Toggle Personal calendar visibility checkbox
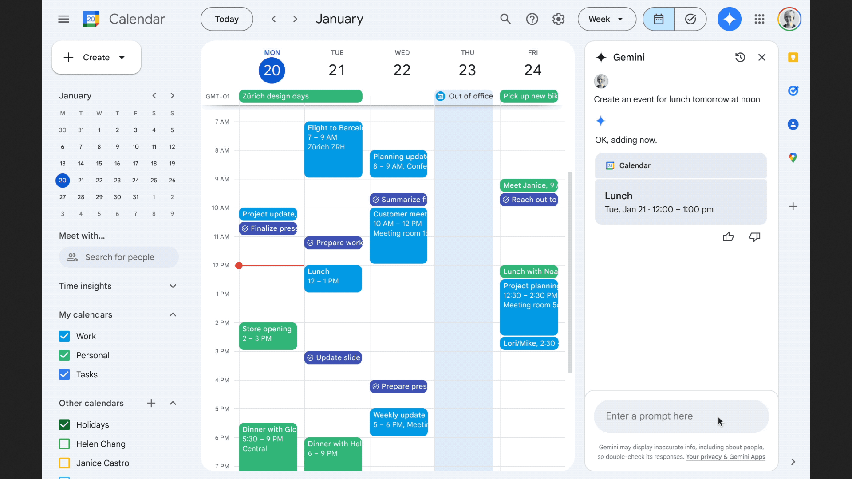The width and height of the screenshot is (852, 479). 64,355
